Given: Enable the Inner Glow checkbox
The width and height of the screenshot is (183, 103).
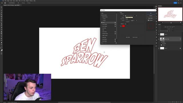Looking at the screenshot, I should tap(102, 28).
